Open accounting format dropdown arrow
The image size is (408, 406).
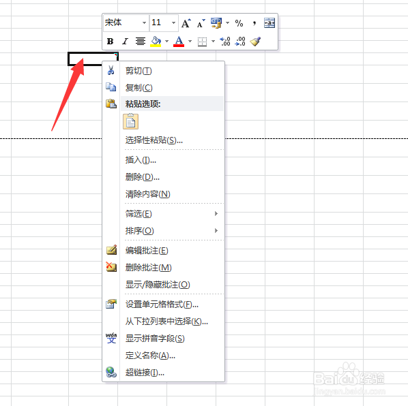227,23
